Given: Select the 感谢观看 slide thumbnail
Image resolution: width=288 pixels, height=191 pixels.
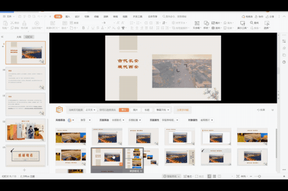Looking at the screenshot, I should pyautogui.click(x=26, y=156).
